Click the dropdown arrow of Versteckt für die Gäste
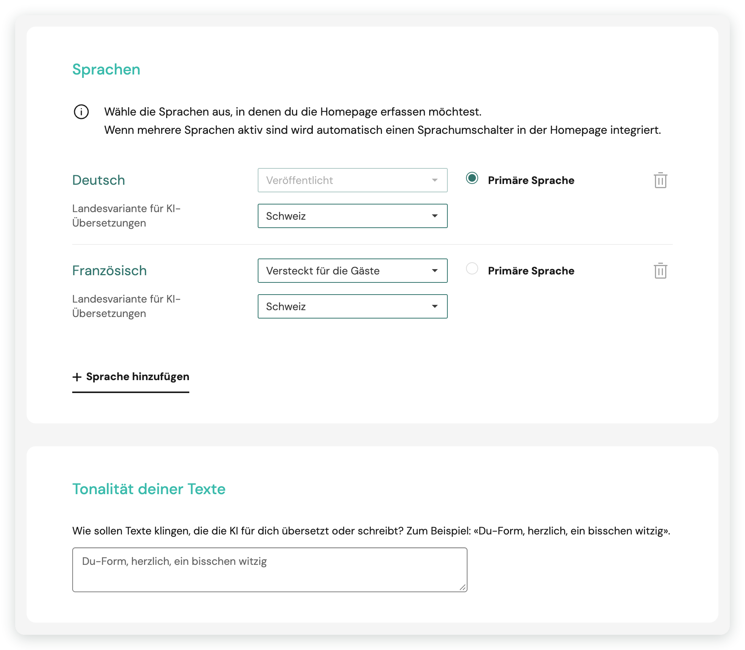 pos(435,271)
